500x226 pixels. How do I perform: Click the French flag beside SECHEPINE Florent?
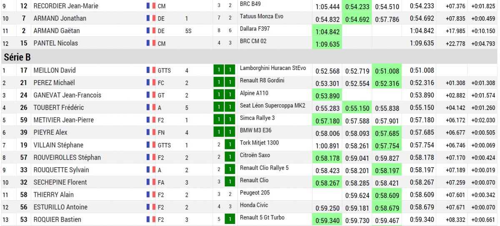click(x=151, y=182)
